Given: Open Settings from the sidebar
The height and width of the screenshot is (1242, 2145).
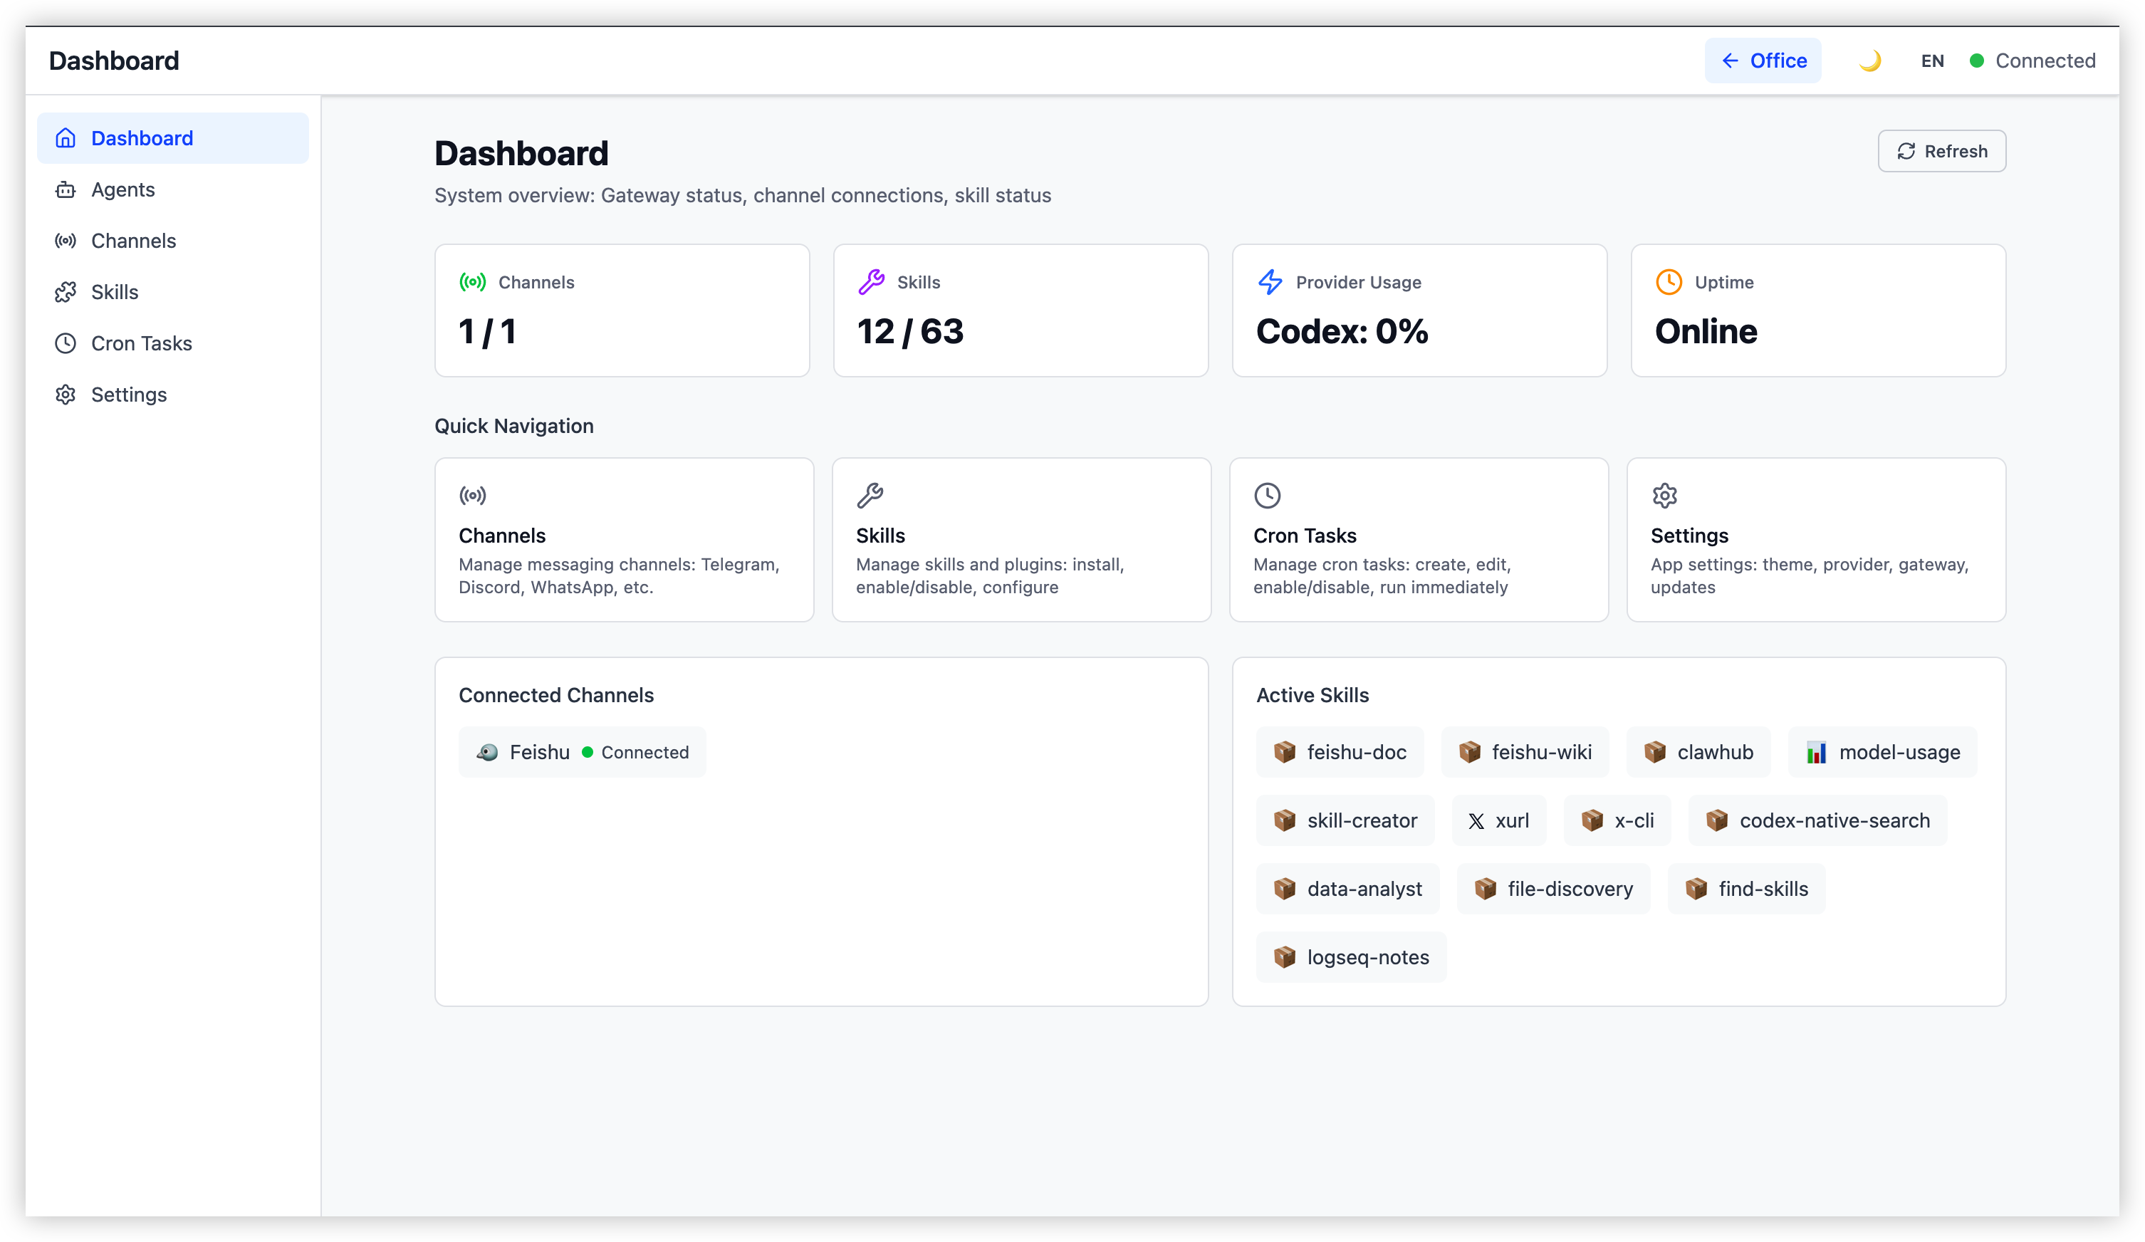Looking at the screenshot, I should click(173, 394).
